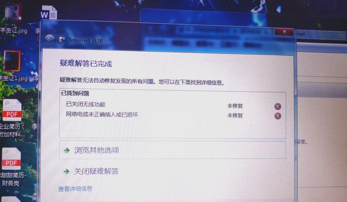347x202 pixels.
Task: Click the green arrow beside 关闭疑难解答
Action: [66, 172]
